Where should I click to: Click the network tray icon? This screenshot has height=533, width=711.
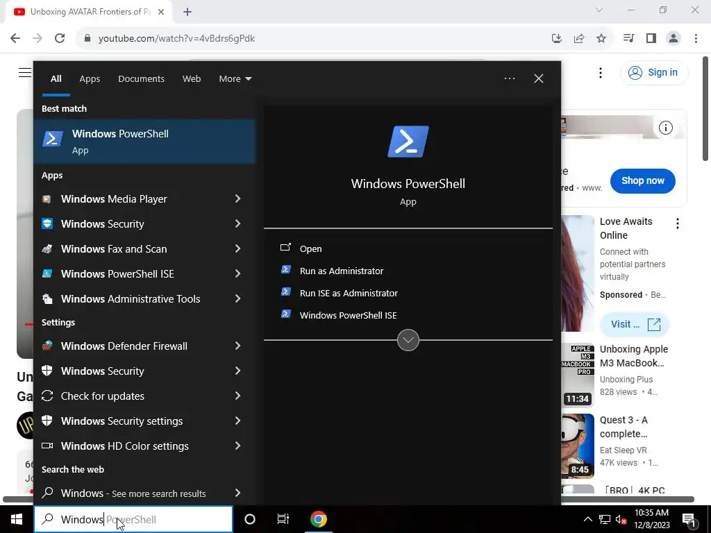pyautogui.click(x=605, y=519)
